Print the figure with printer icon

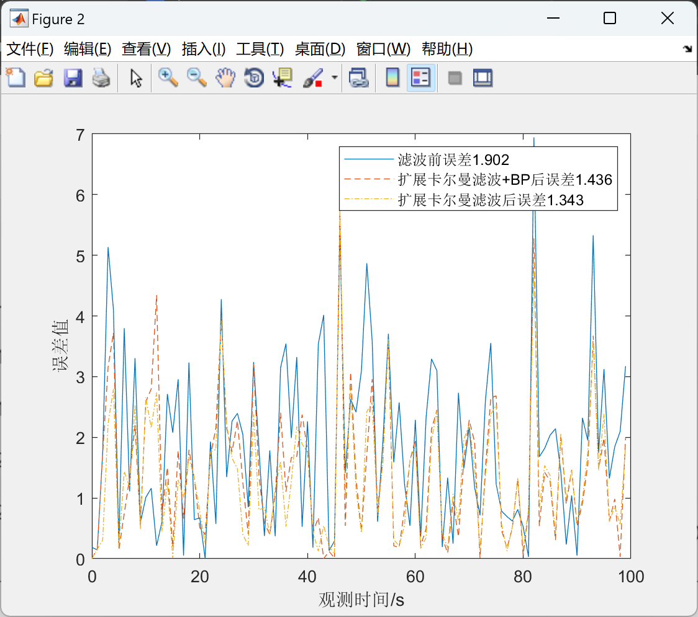101,78
